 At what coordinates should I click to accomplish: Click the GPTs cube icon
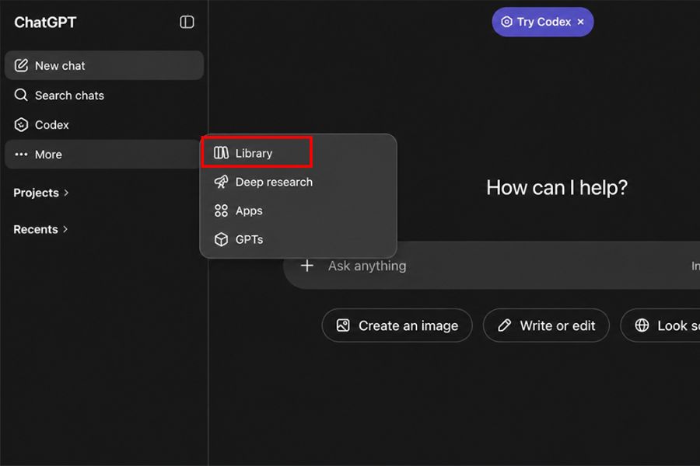(221, 239)
